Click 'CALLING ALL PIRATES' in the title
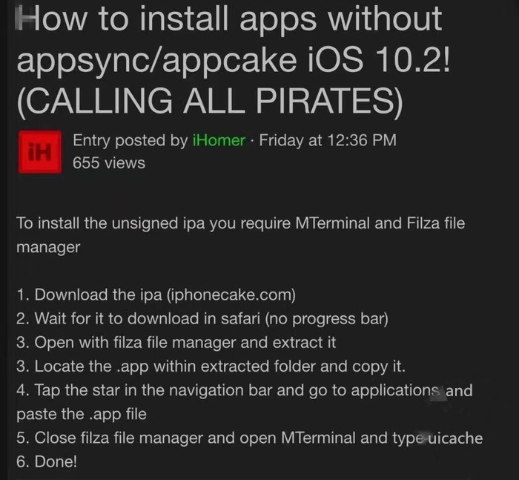 point(210,100)
